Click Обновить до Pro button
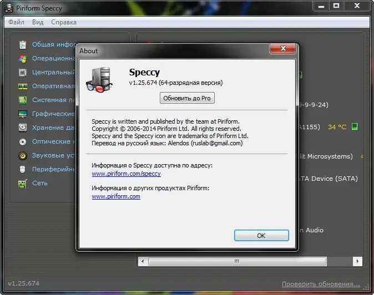Viewport: 374px width, 295px height. point(187,98)
